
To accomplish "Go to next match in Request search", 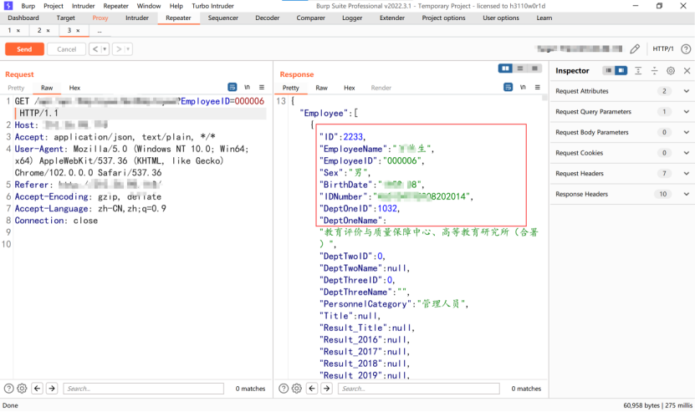I will (x=52, y=389).
